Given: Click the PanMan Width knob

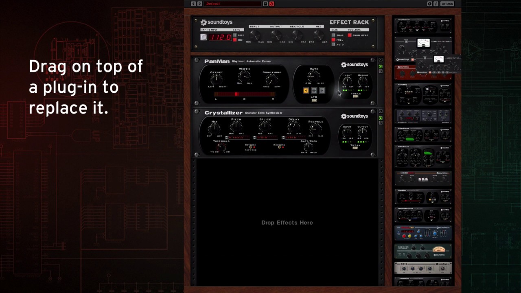Looking at the screenshot, I should (x=244, y=77).
